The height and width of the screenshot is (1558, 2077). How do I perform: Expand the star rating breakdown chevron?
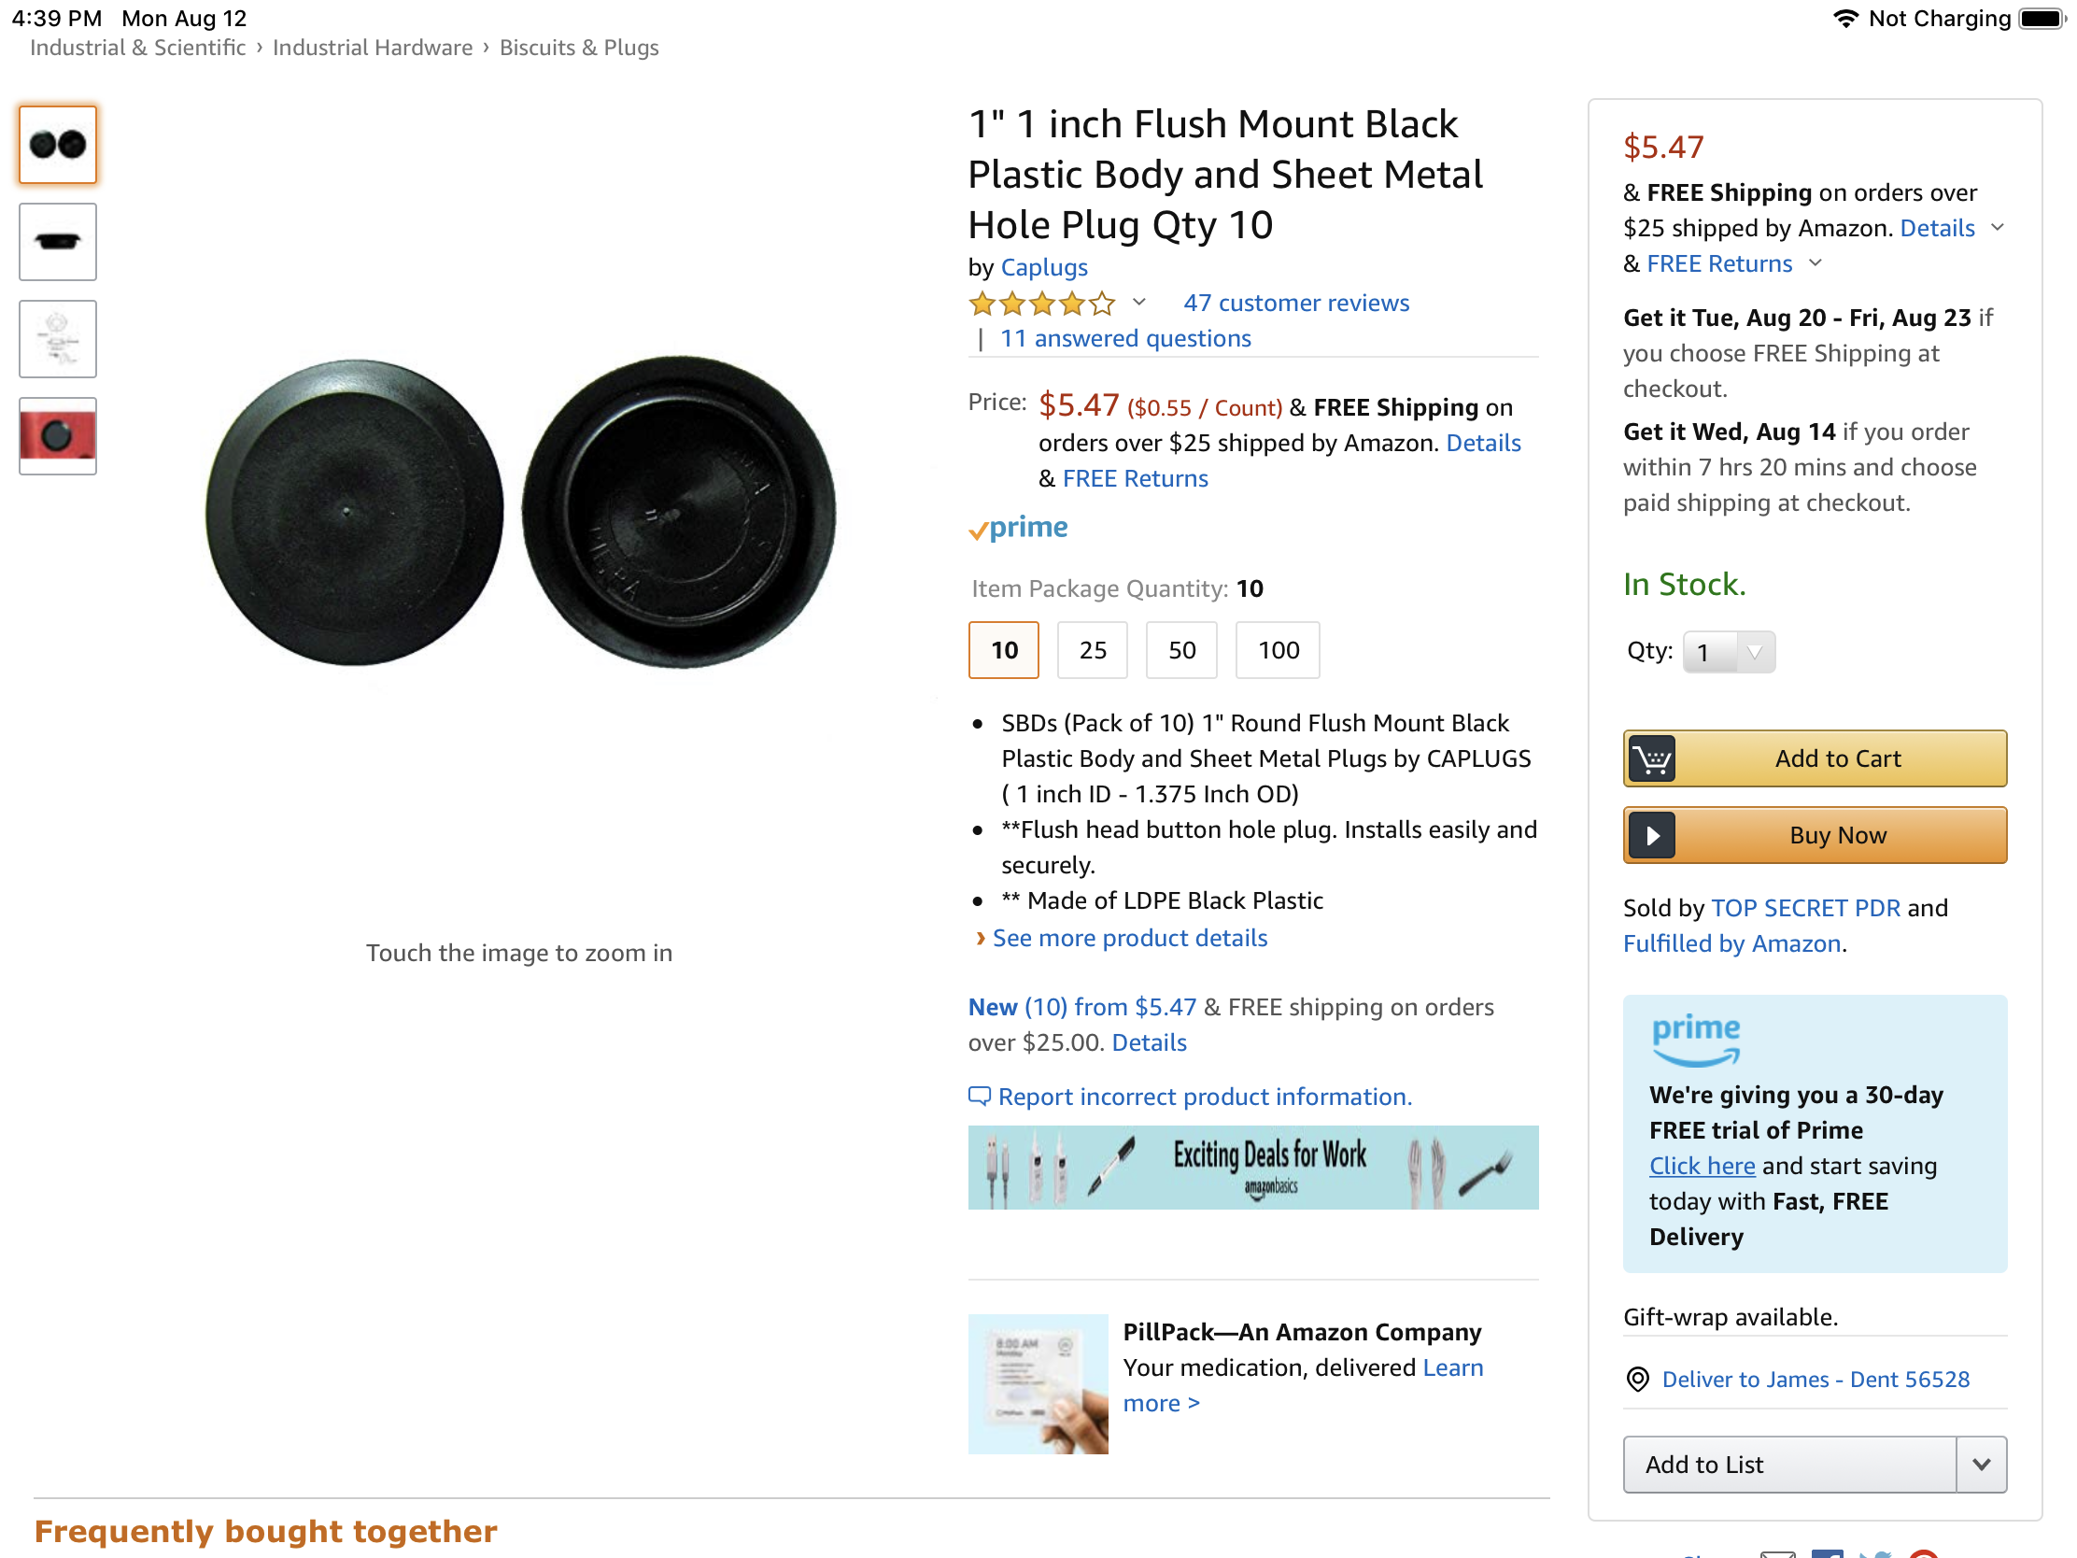click(1139, 303)
